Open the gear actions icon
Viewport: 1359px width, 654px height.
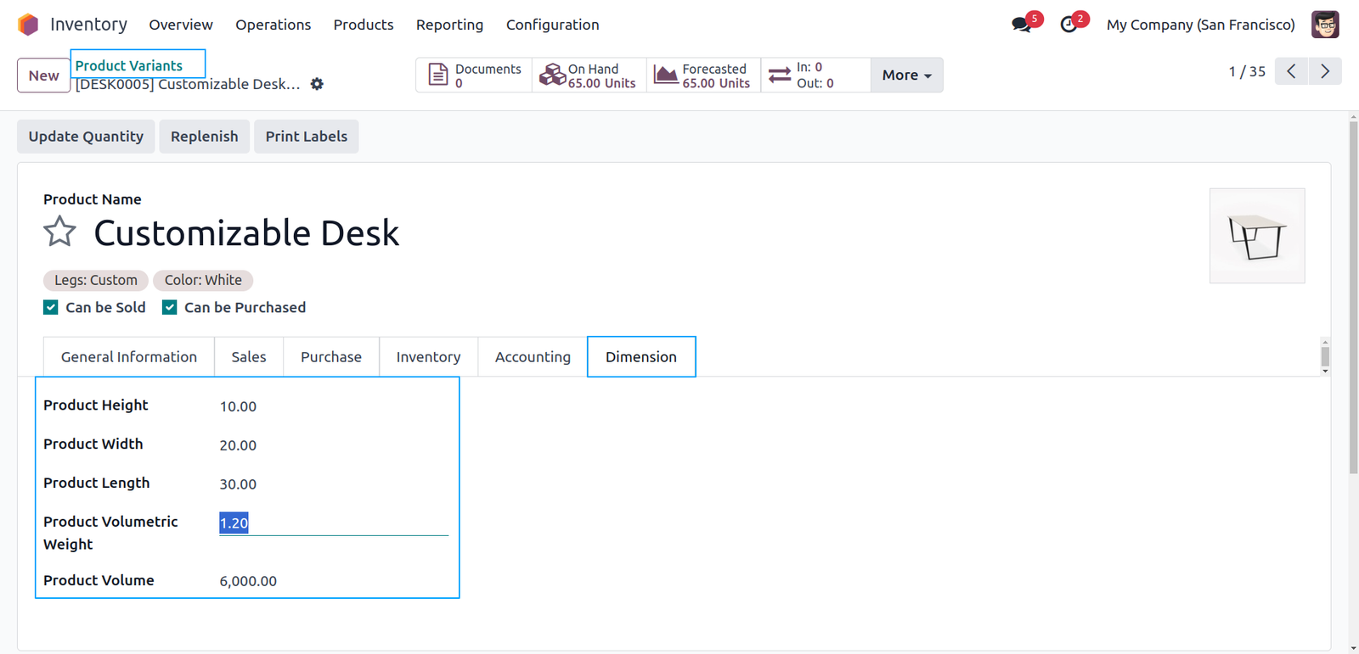tap(317, 84)
